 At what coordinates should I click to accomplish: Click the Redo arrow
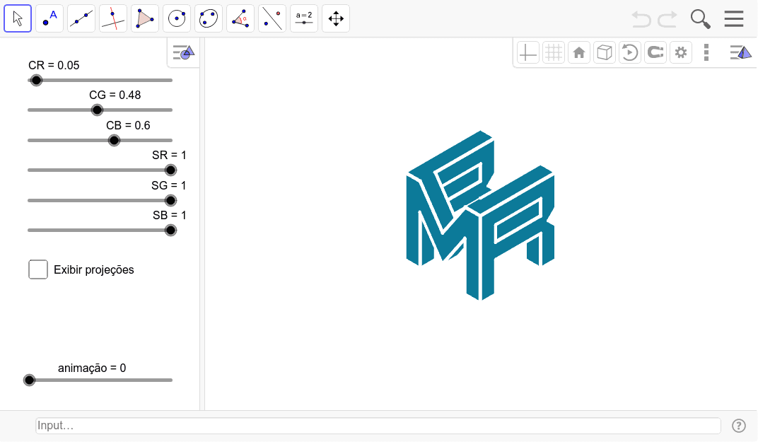[667, 19]
